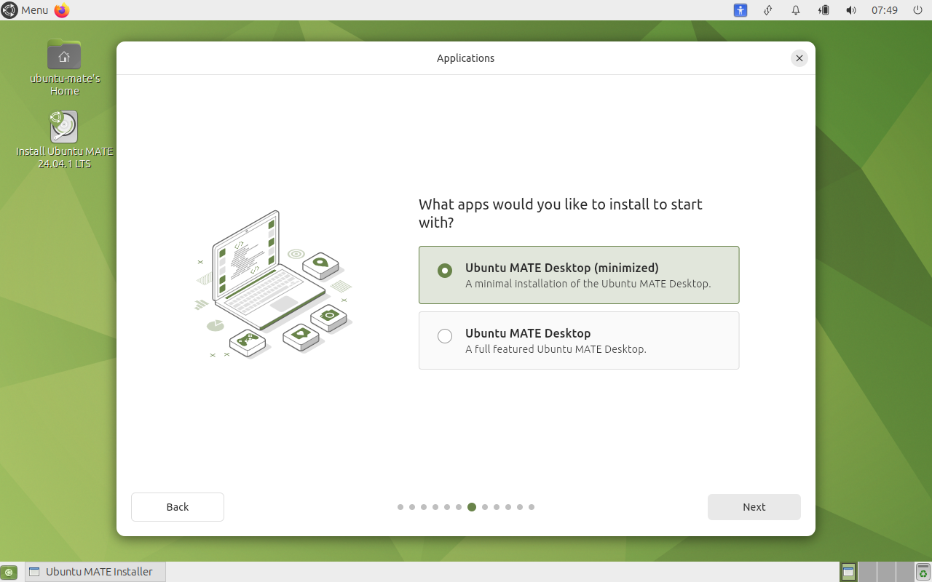The height and width of the screenshot is (582, 932).
Task: Open the Menu in top panel
Action: pyautogui.click(x=25, y=10)
